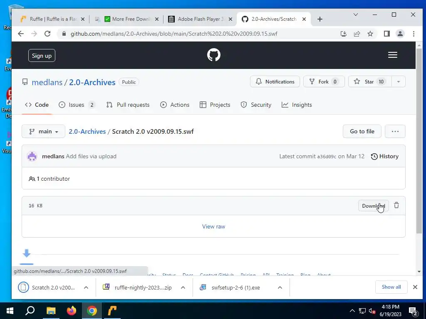This screenshot has height=319, width=426.
Task: Click the forward navigation arrow
Action: point(34,34)
